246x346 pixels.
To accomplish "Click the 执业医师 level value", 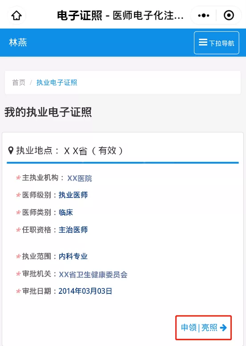I will (x=73, y=195).
